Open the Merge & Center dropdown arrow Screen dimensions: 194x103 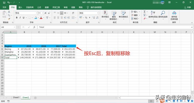pyautogui.click(x=76, y=18)
